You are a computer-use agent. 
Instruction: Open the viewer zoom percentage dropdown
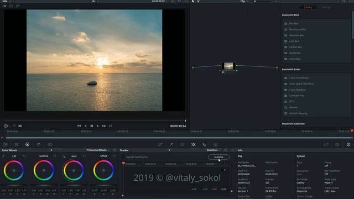tap(6, 1)
